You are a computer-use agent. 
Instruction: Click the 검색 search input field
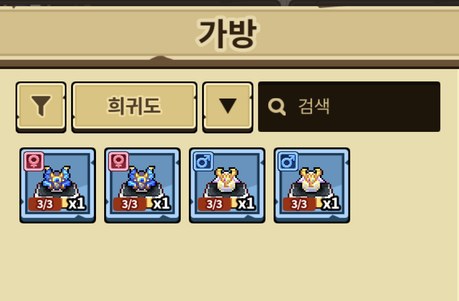(x=349, y=107)
